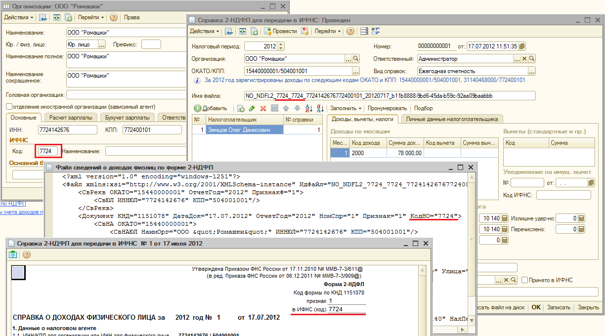The height and width of the screenshot is (336, 605).
Task: Click the Закрыть button
Action: 588,307
